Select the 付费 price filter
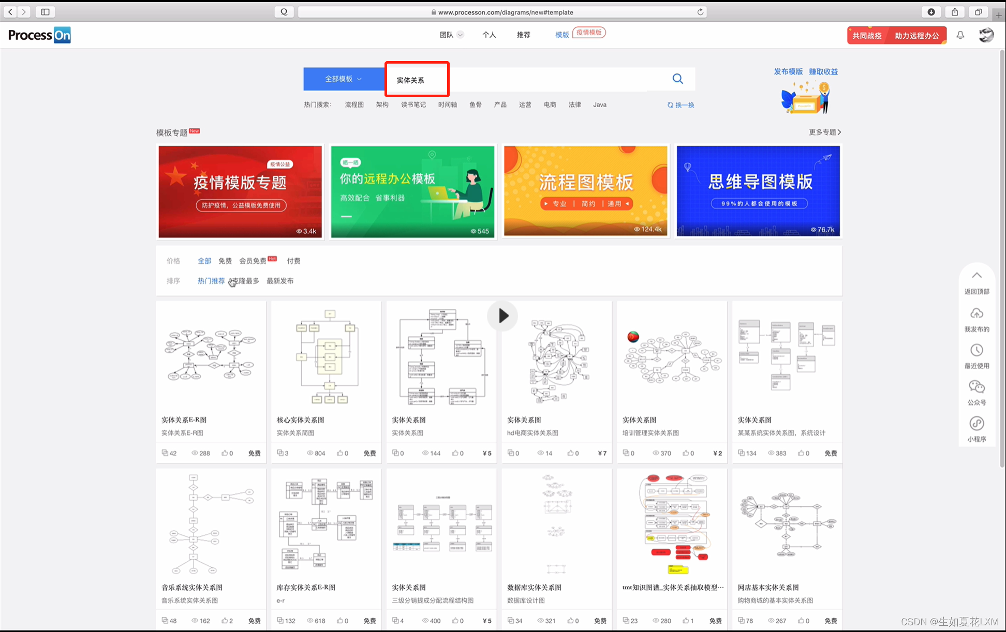The width and height of the screenshot is (1006, 632). (x=293, y=261)
